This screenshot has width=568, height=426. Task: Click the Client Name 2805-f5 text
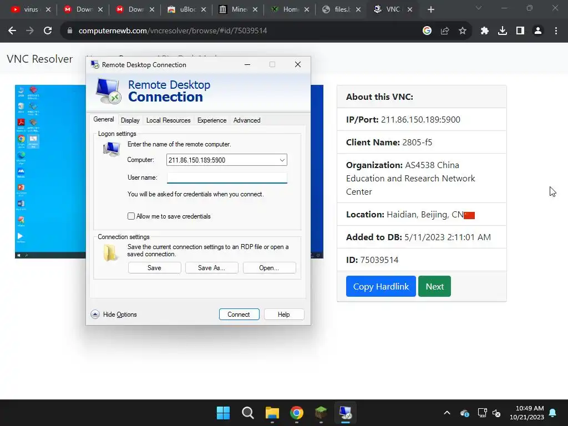pos(389,142)
